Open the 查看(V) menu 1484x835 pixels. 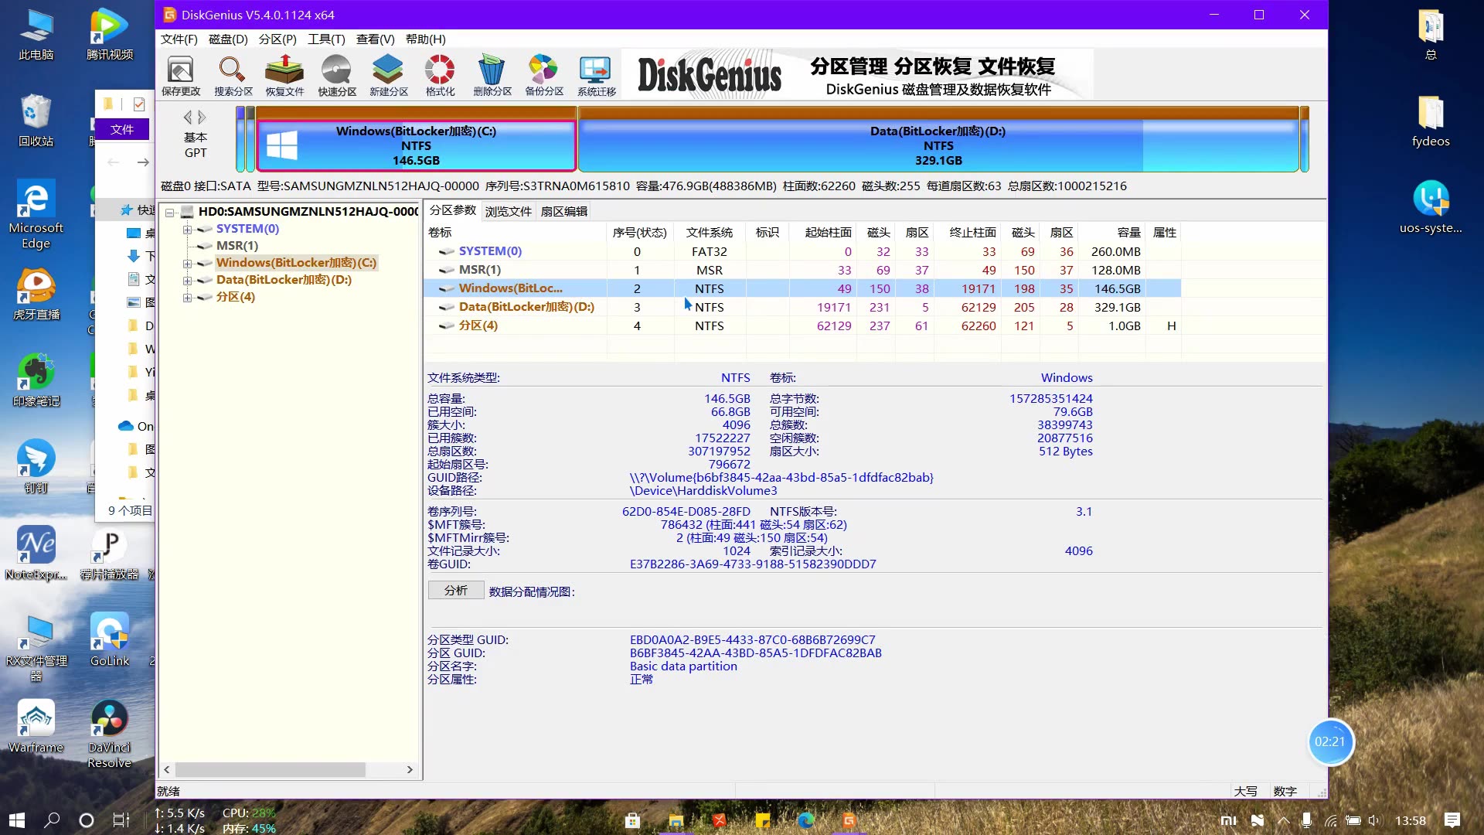375,39
